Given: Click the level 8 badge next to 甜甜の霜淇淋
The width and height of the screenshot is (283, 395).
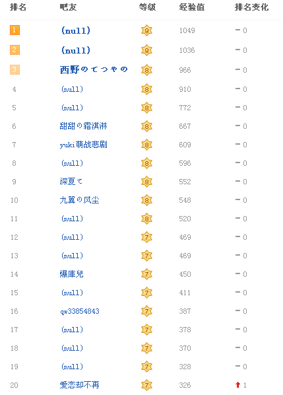Looking at the screenshot, I should (146, 126).
